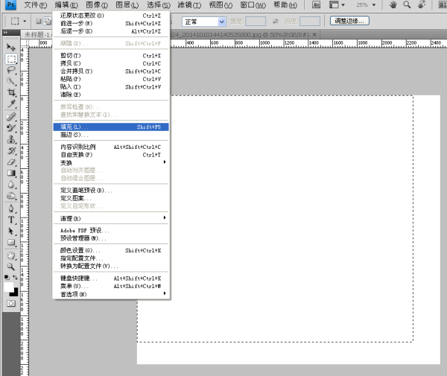This screenshot has height=376, width=447.
Task: Select the Crop tool
Action: pyautogui.click(x=11, y=92)
